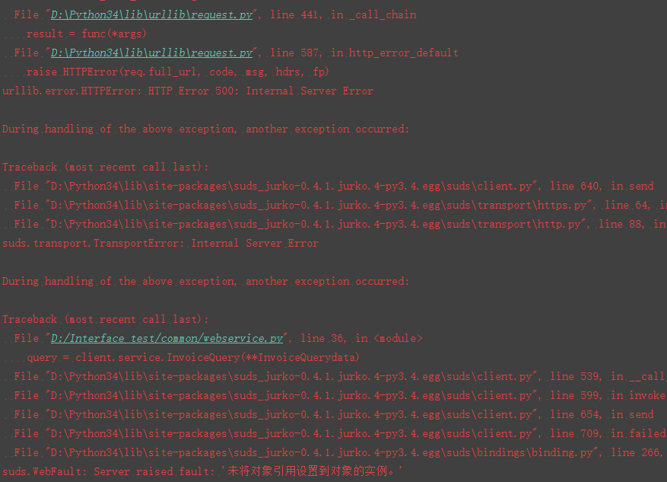
Task: Click the suds.transport.TransportError line
Action: click(160, 244)
